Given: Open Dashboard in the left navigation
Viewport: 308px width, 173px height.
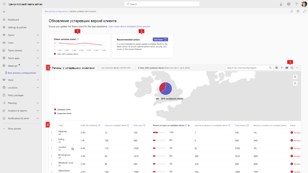Looking at the screenshot, I should point(13,20).
